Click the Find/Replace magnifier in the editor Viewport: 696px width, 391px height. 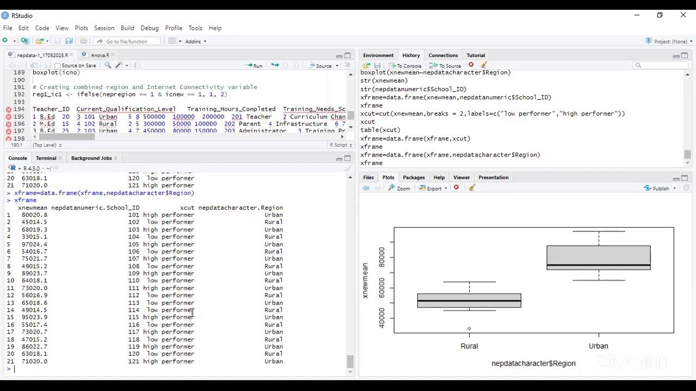(108, 65)
